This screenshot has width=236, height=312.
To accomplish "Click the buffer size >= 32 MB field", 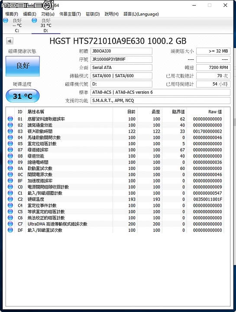I will [213, 51].
